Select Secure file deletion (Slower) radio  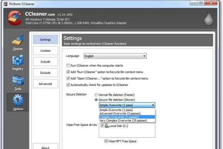[x=96, y=100]
